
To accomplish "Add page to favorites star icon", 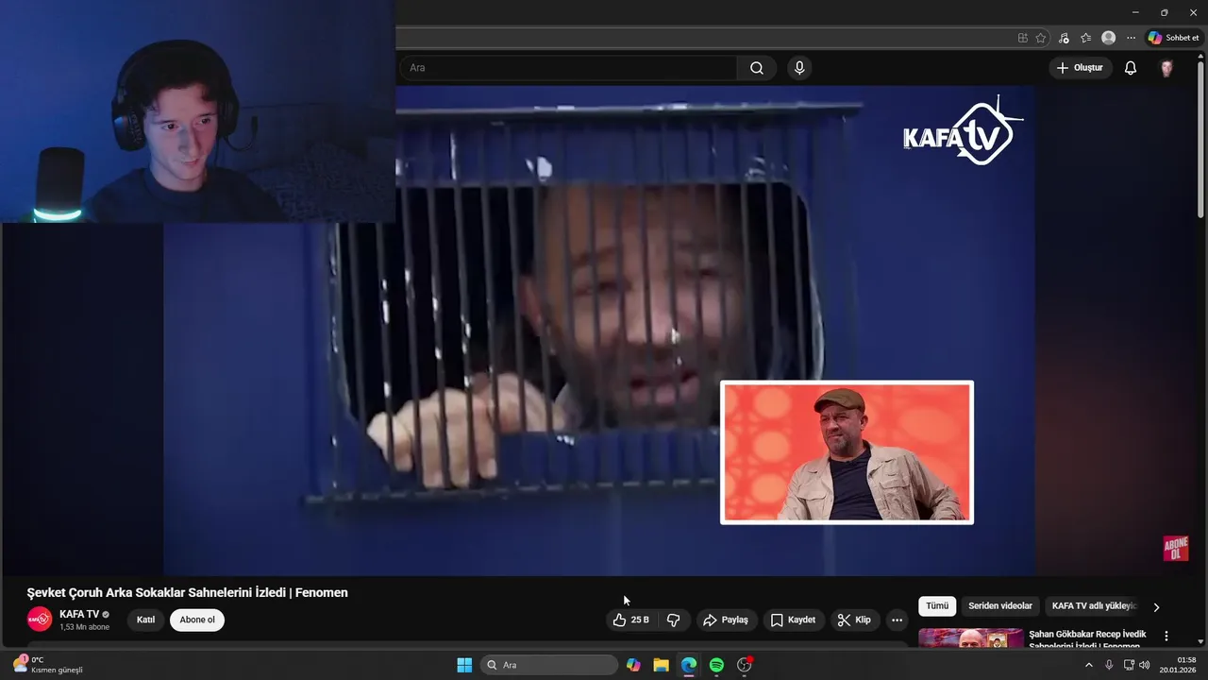I will [1041, 38].
